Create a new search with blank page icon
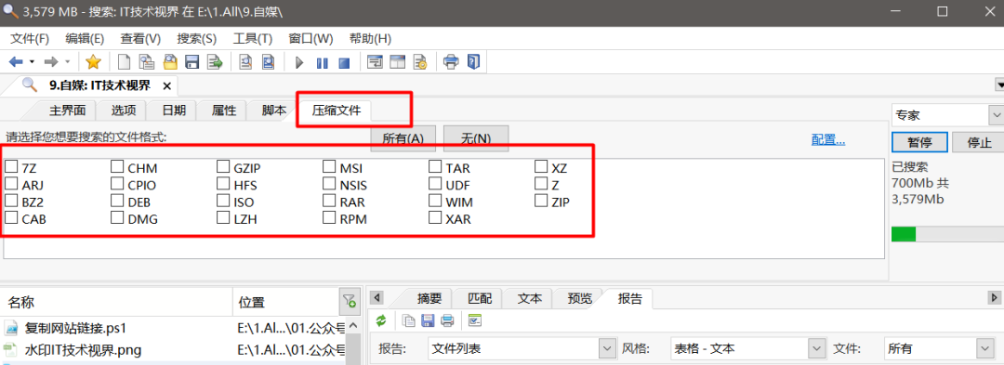Viewport: 1004px width, 365px height. click(125, 62)
